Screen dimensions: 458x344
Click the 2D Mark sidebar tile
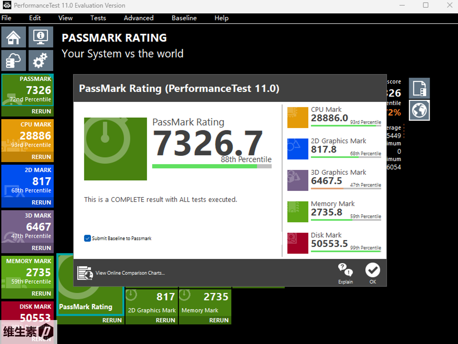pos(28,181)
